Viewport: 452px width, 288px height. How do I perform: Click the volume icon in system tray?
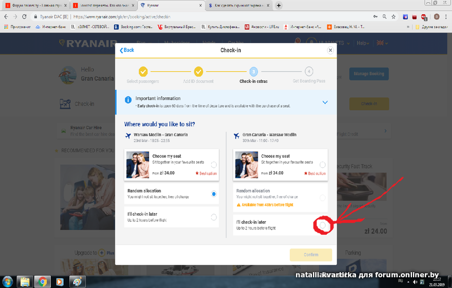tap(415, 282)
